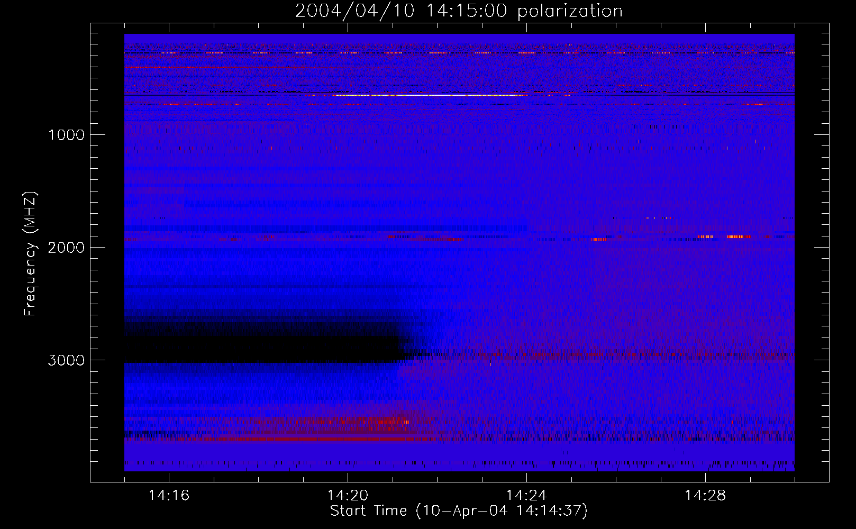Click the plot title '2004/04/10 14:15:00 polarization'
856x529 pixels.
(459, 11)
